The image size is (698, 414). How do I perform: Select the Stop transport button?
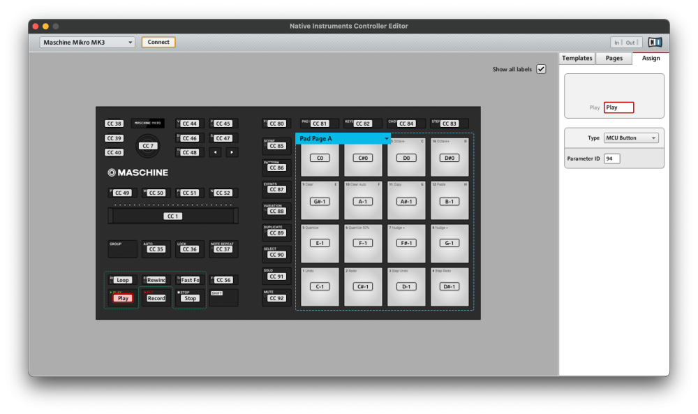[x=190, y=298]
